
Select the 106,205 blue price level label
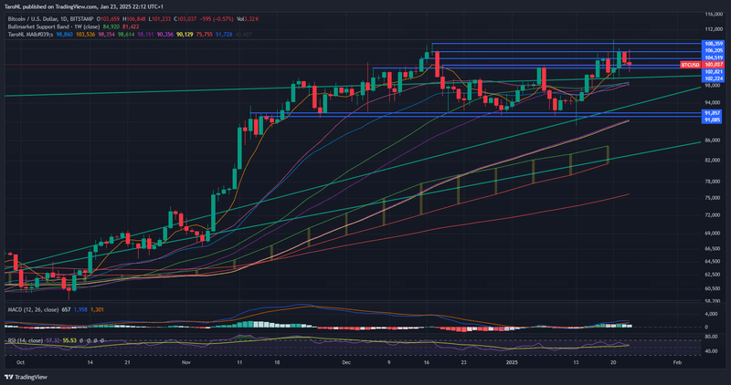[x=714, y=51]
